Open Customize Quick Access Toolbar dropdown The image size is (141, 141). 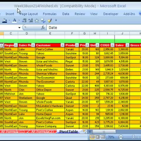tap(56, 20)
